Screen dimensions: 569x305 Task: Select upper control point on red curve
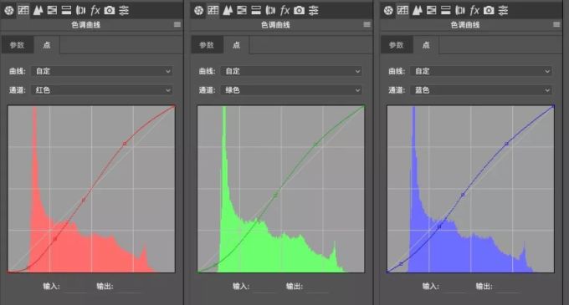(125, 144)
